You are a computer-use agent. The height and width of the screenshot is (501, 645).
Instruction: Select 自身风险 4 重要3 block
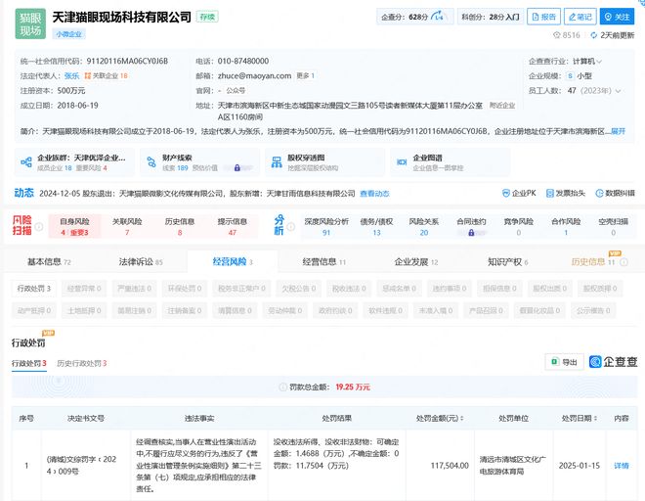74,227
